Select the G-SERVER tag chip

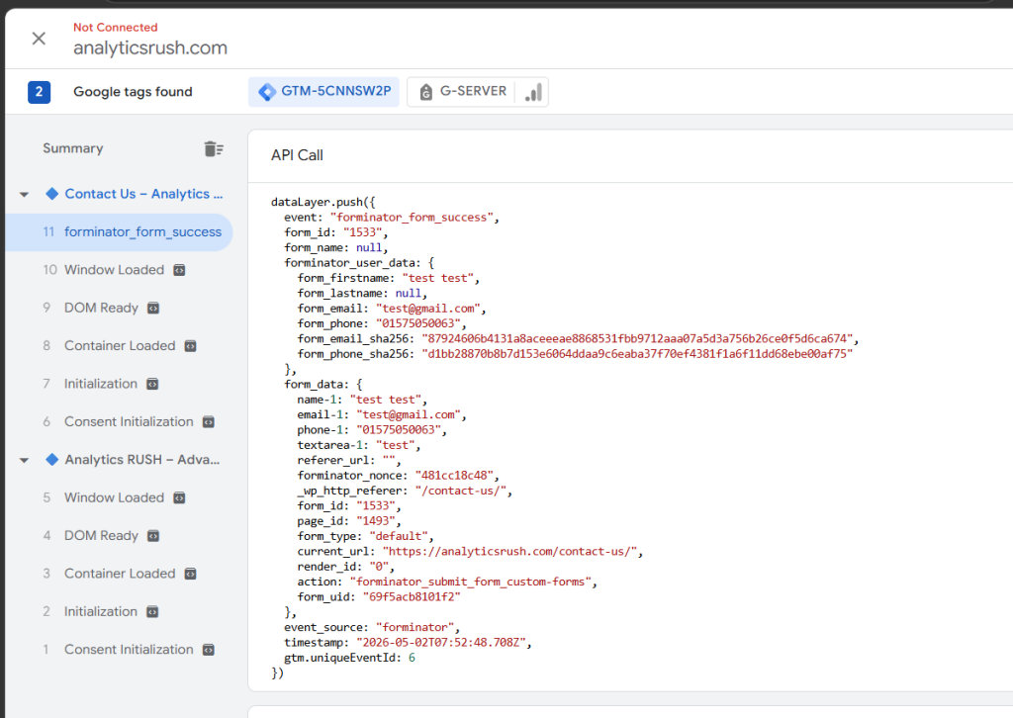[x=462, y=92]
